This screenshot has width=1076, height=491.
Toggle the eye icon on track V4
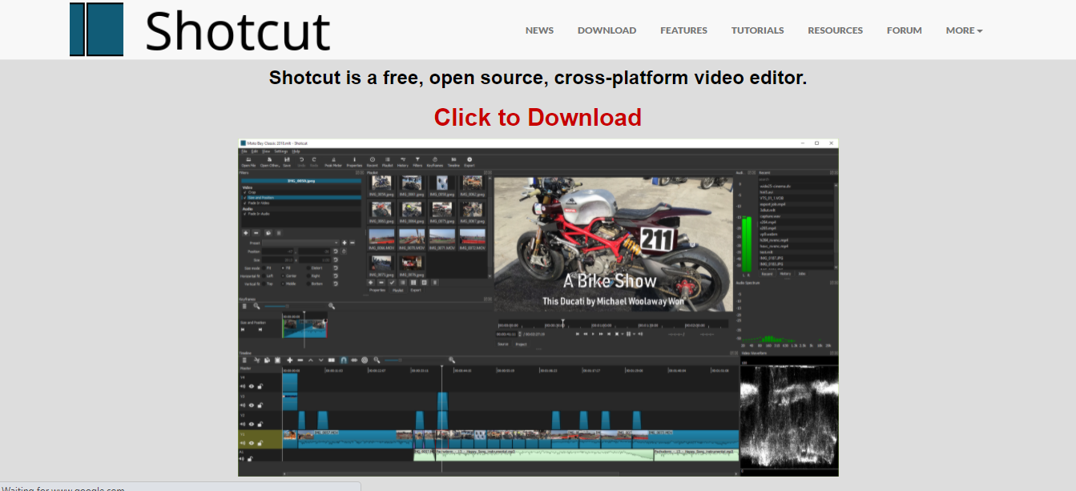(x=252, y=386)
